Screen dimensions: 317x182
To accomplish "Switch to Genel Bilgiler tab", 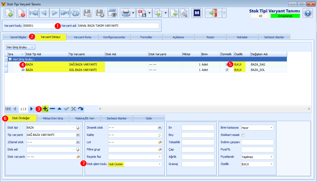I will point(19,37).
